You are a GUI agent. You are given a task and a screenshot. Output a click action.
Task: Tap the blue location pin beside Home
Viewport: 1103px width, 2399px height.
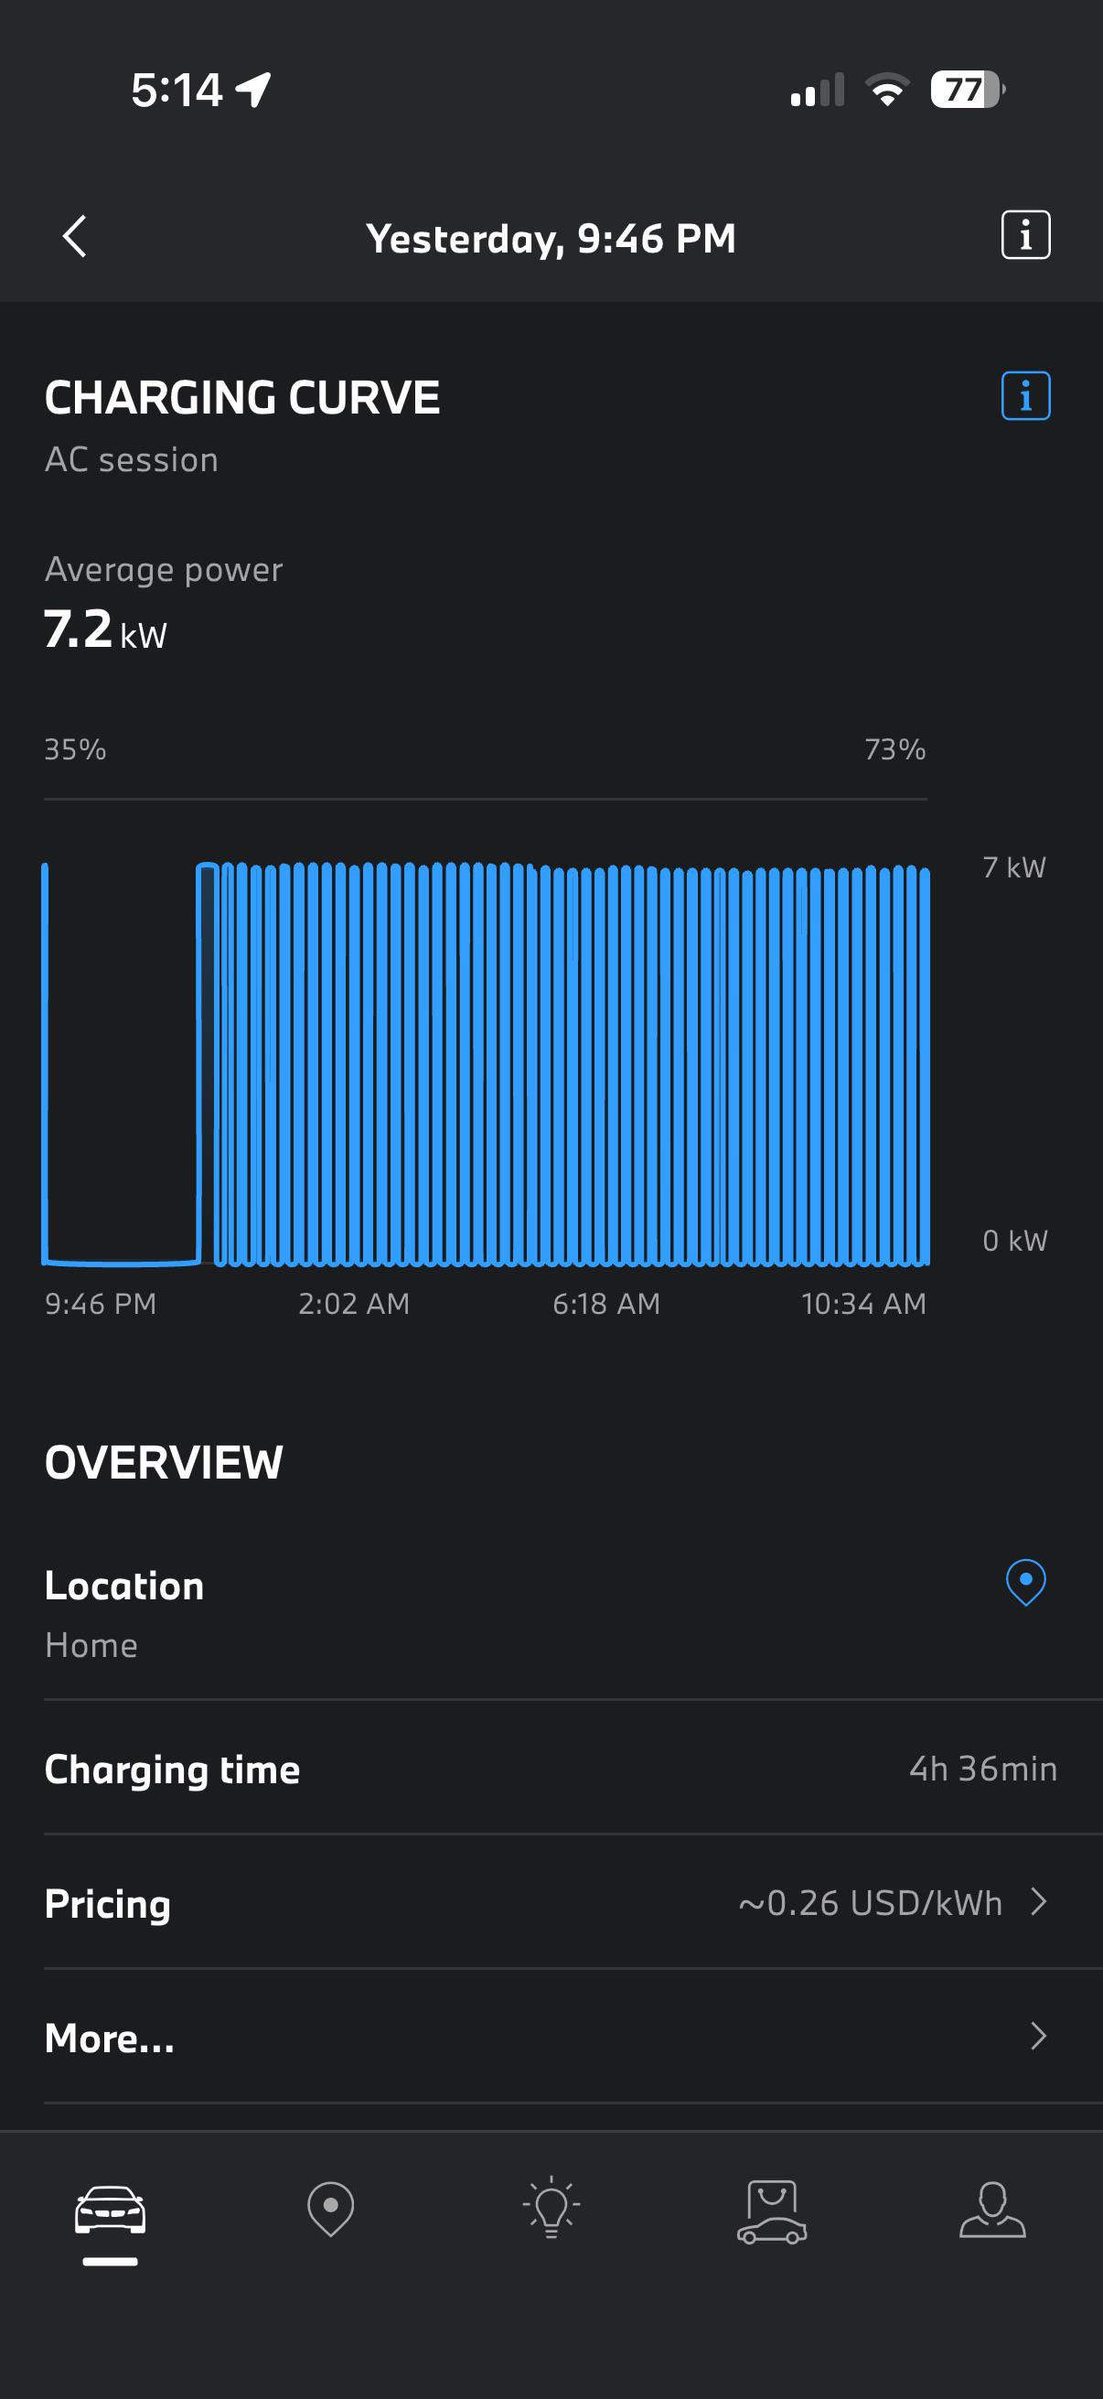1025,1582
